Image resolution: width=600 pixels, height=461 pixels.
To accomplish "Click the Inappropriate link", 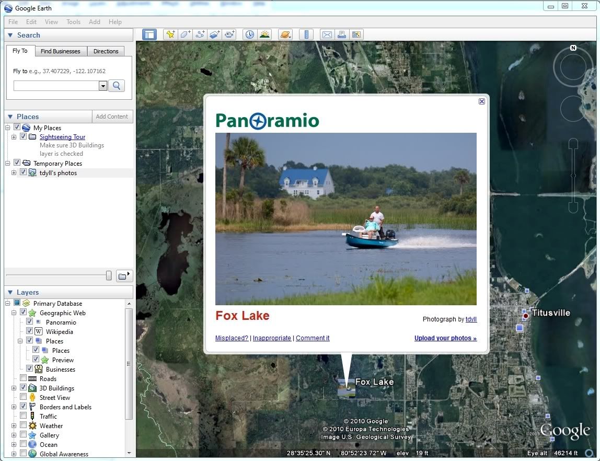I will tap(272, 338).
